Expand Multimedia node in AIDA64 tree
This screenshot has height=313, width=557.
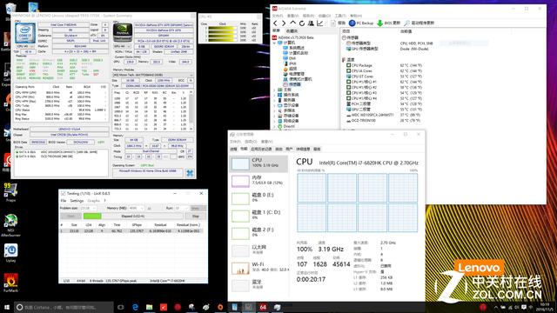coord(275,110)
